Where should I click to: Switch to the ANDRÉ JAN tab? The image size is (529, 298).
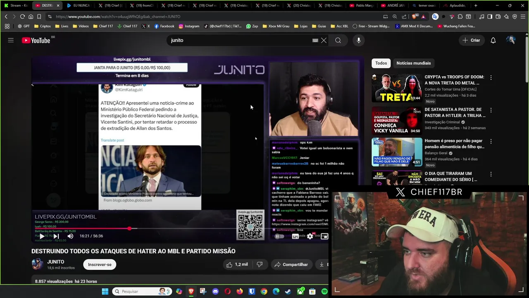(x=392, y=5)
